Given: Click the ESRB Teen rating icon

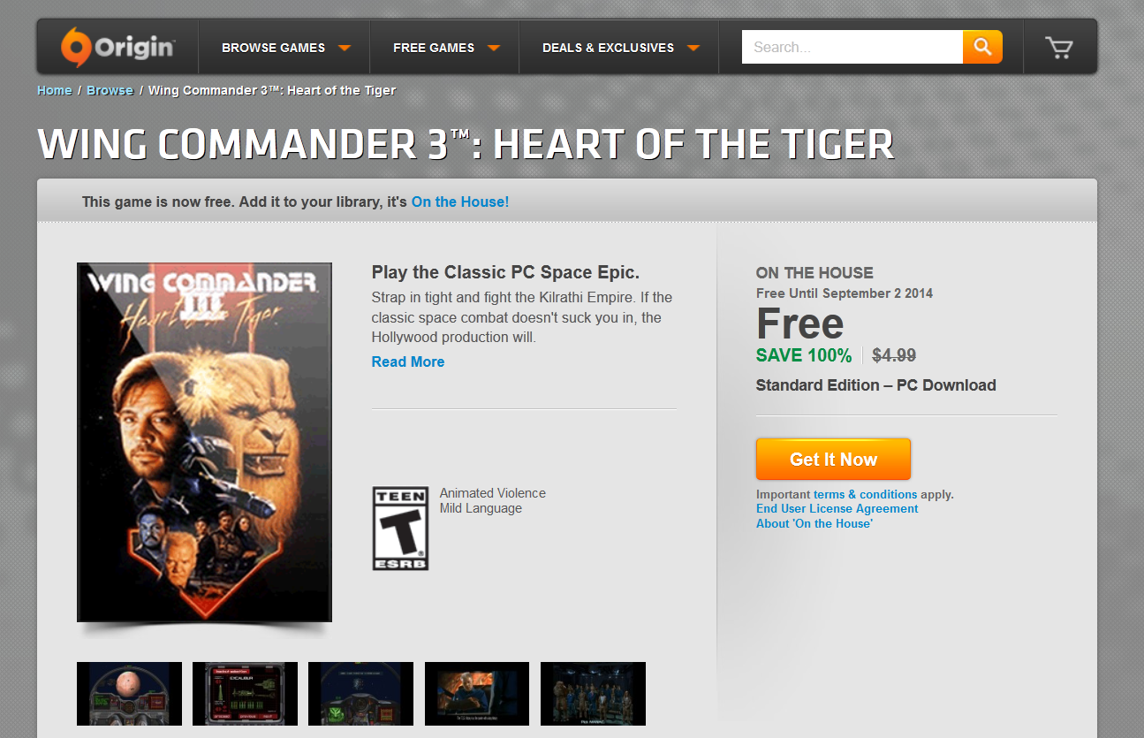Looking at the screenshot, I should pyautogui.click(x=400, y=528).
